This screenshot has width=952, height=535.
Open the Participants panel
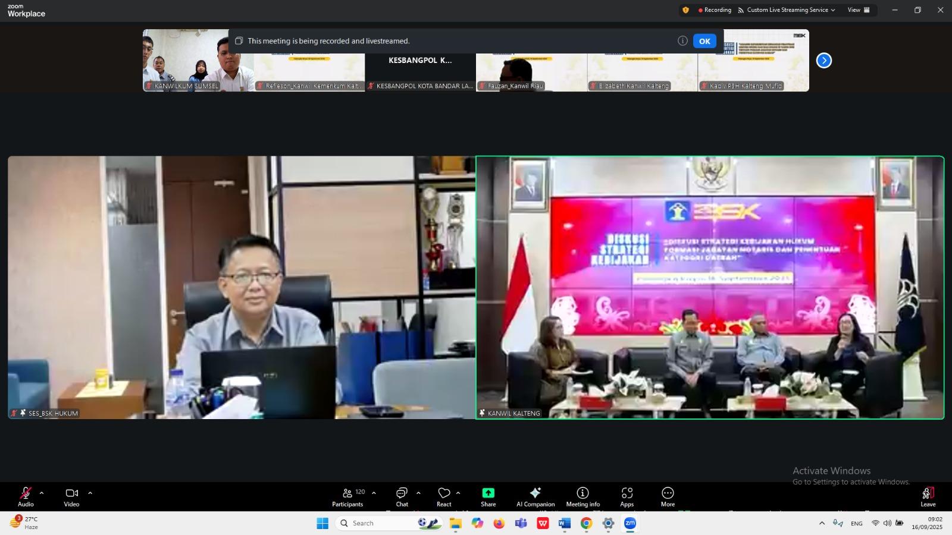[x=347, y=497]
